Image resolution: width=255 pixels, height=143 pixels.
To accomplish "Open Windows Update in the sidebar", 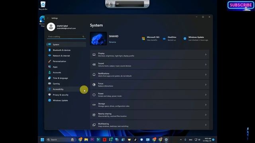I will 67,100.
